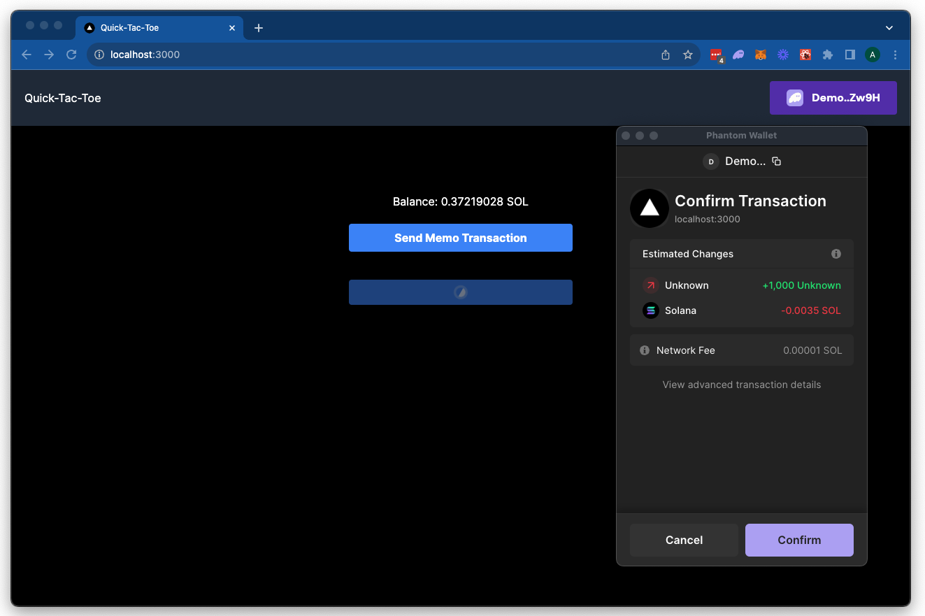Open the MetaMask fox extension
The height and width of the screenshot is (616, 925).
pos(761,55)
